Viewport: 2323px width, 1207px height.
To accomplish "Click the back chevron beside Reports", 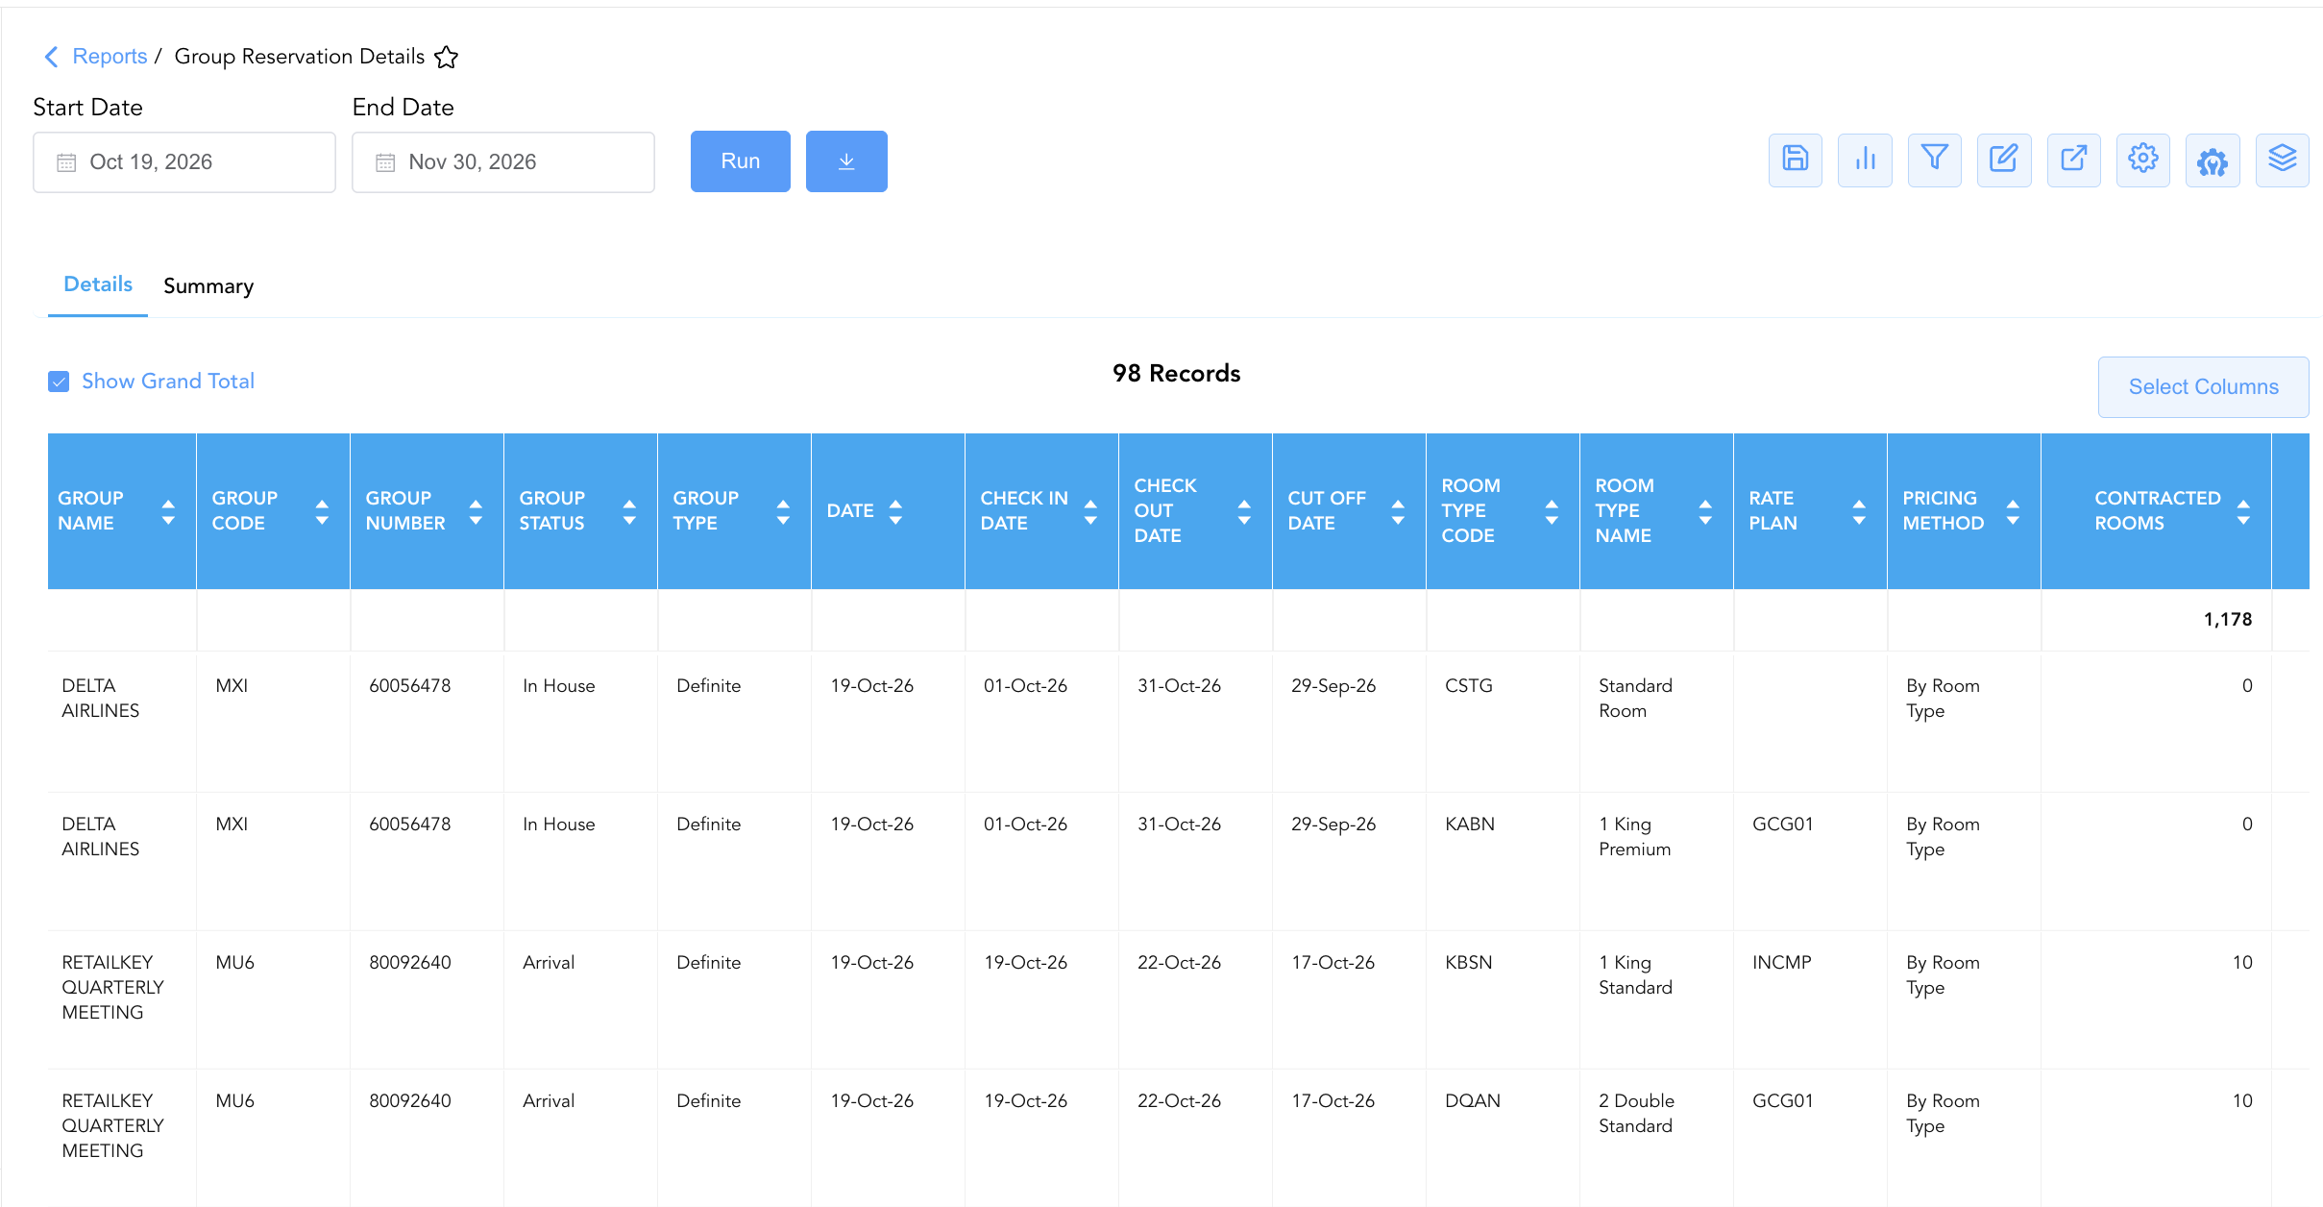I will [52, 57].
